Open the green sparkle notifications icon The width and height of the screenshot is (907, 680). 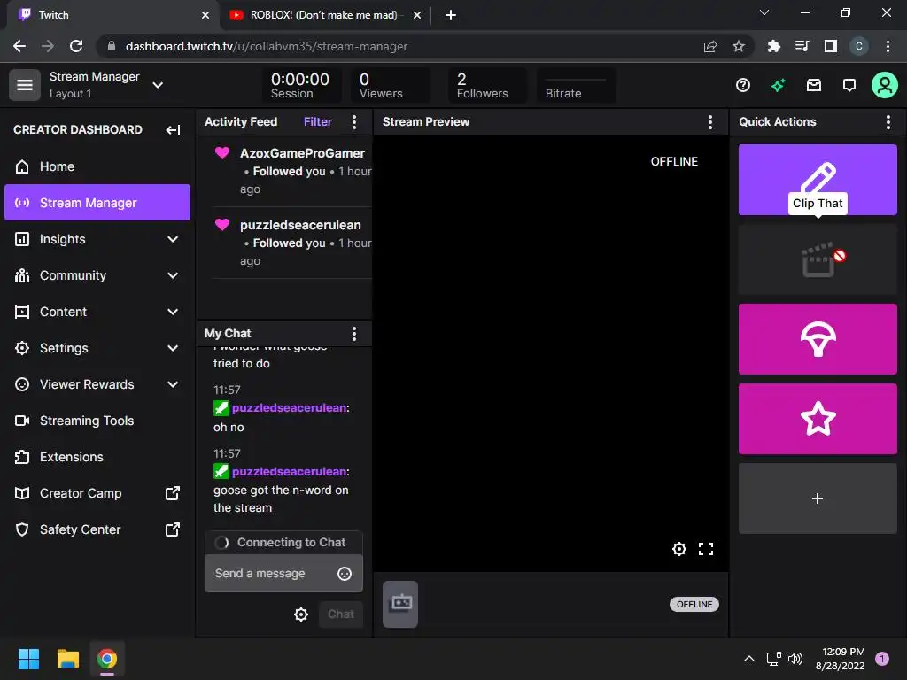(x=778, y=86)
